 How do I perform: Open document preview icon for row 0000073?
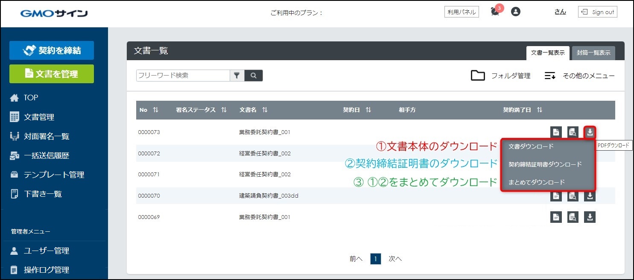[573, 132]
